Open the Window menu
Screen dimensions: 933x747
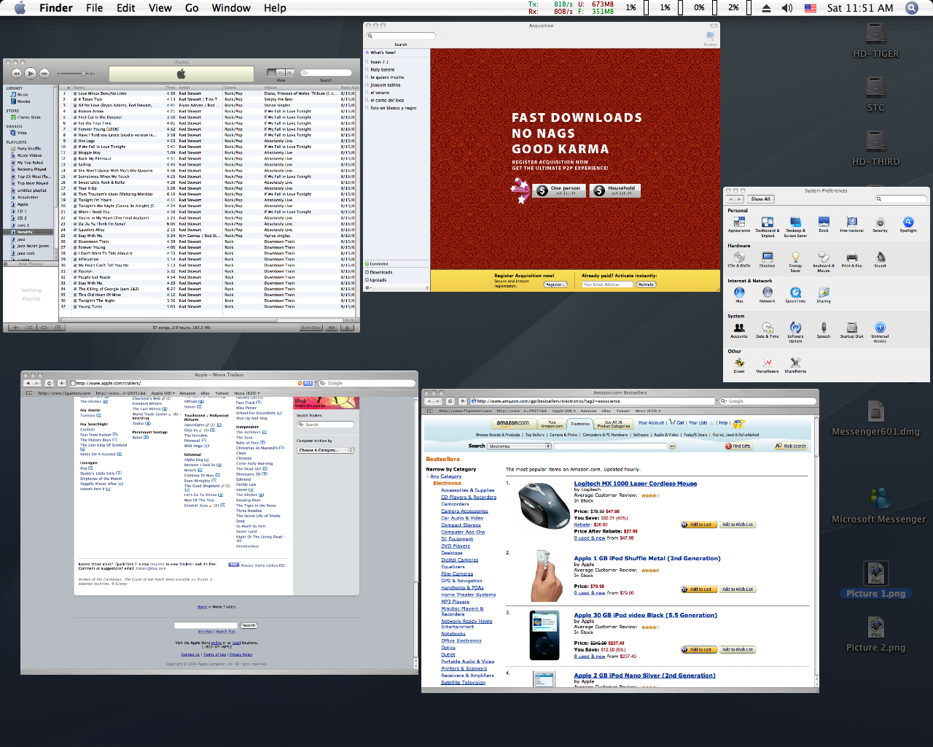[x=231, y=8]
